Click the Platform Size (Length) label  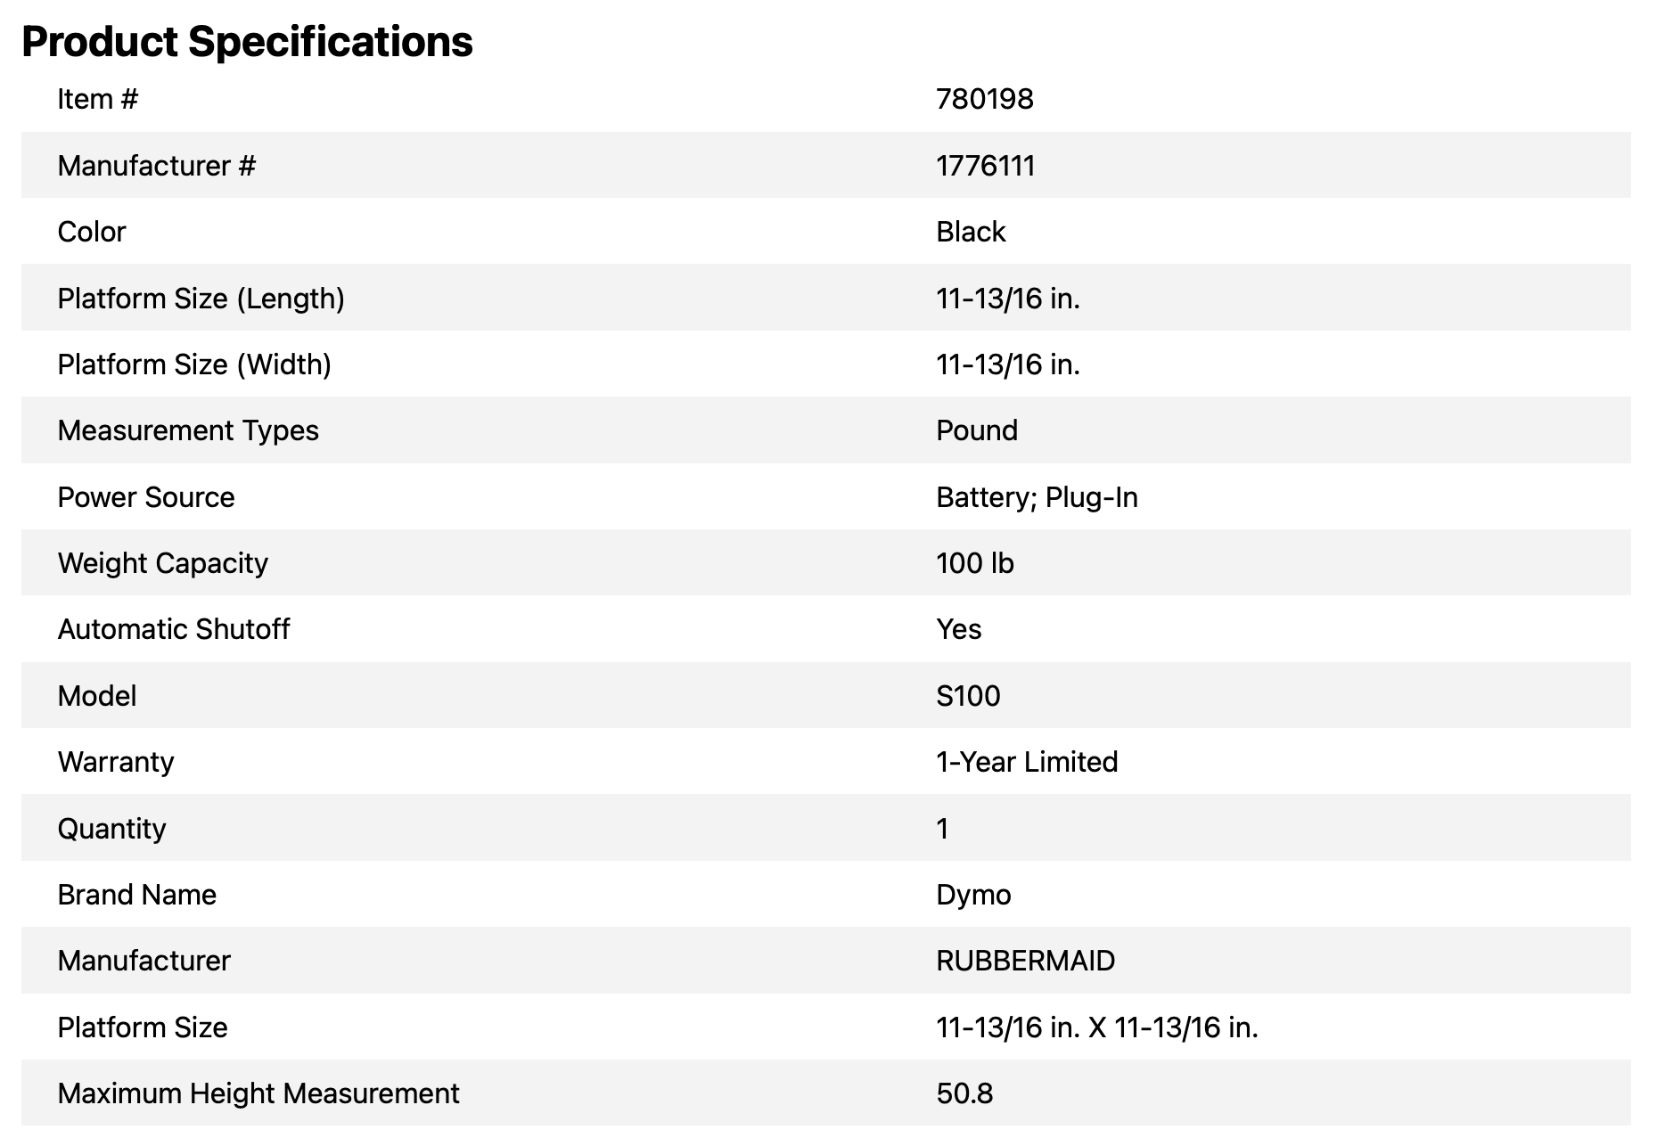[x=201, y=298]
